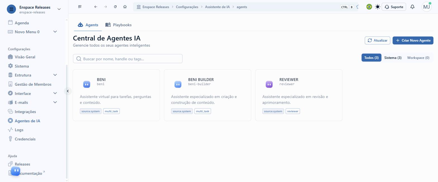Click agents breadcrumb
Screen dimensions: 438x182
(242, 7)
